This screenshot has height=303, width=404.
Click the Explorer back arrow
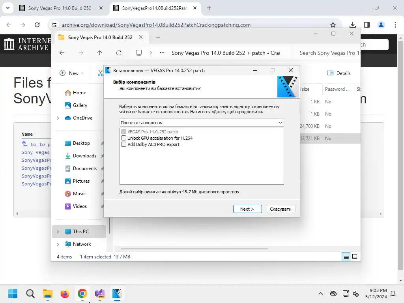click(x=62, y=53)
